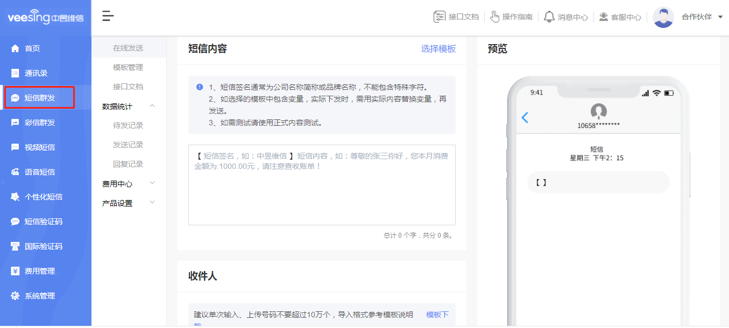729x328 pixels.
Task: Click the hamburger menu toggle icon
Action: point(108,16)
